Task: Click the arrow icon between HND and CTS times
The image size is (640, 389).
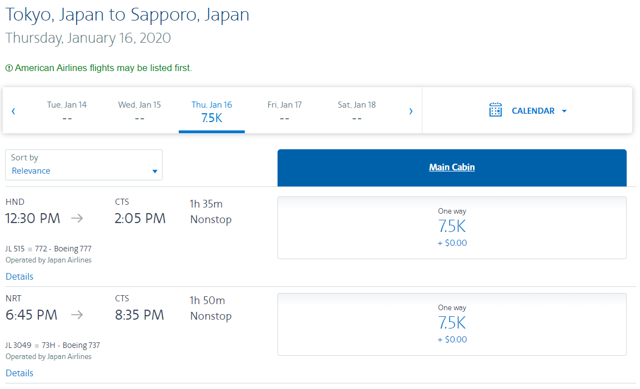Action: (77, 219)
